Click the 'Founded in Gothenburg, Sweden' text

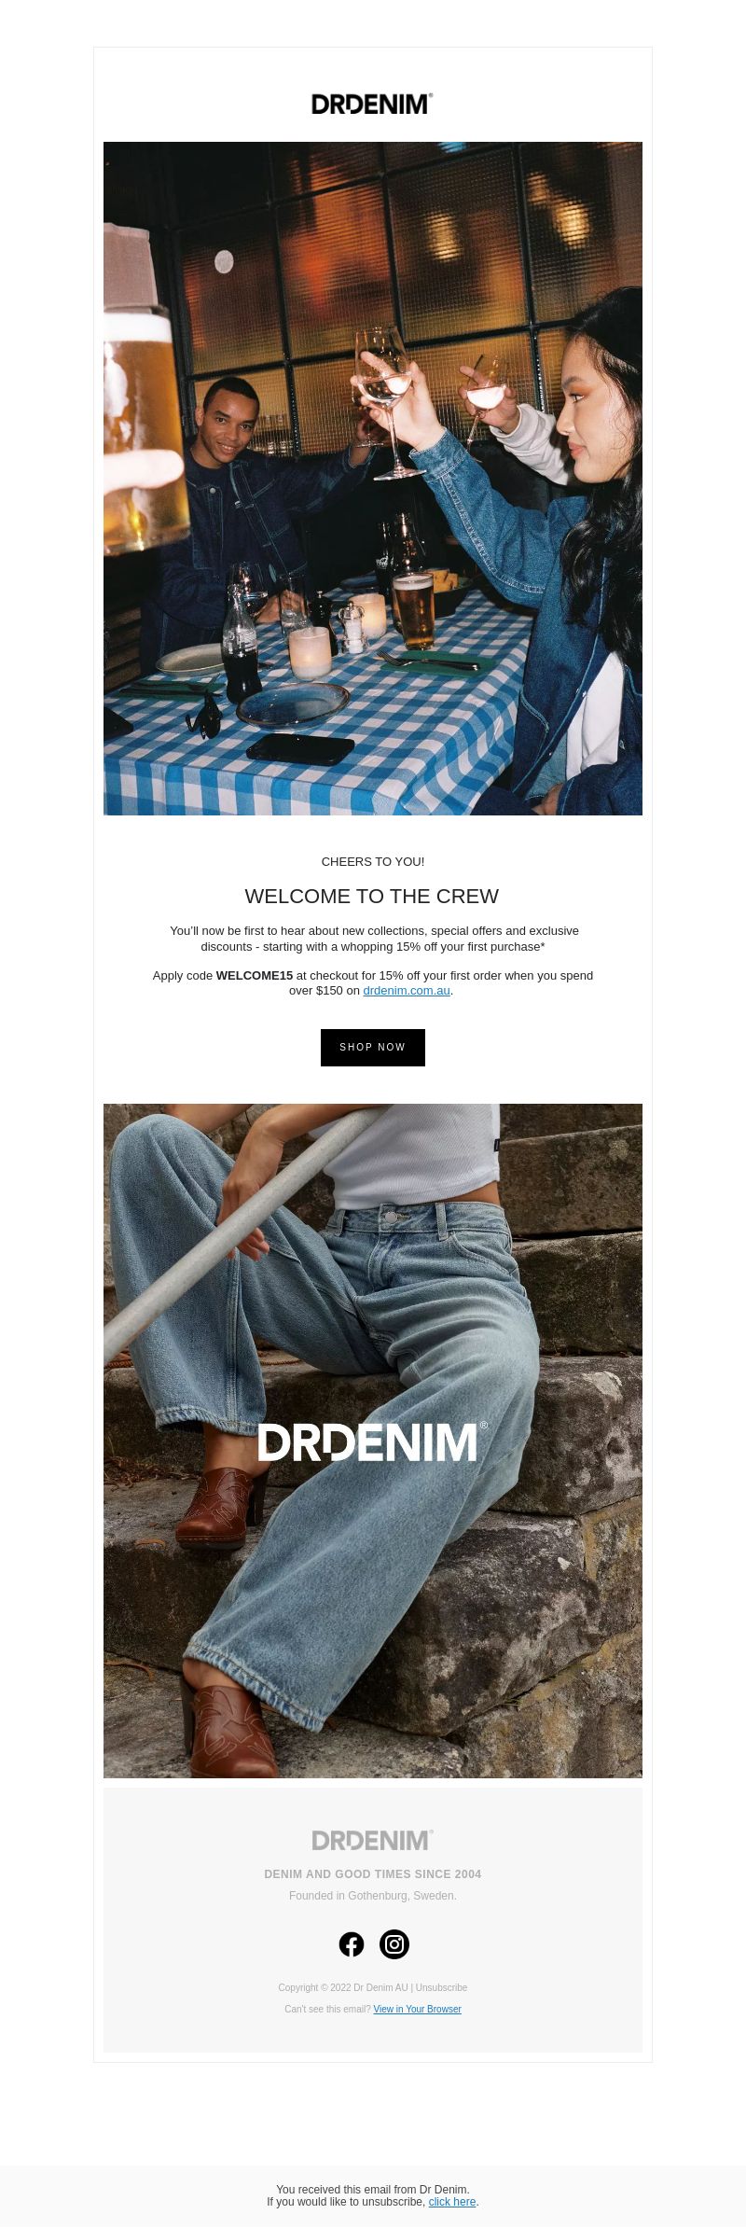[x=373, y=1895]
